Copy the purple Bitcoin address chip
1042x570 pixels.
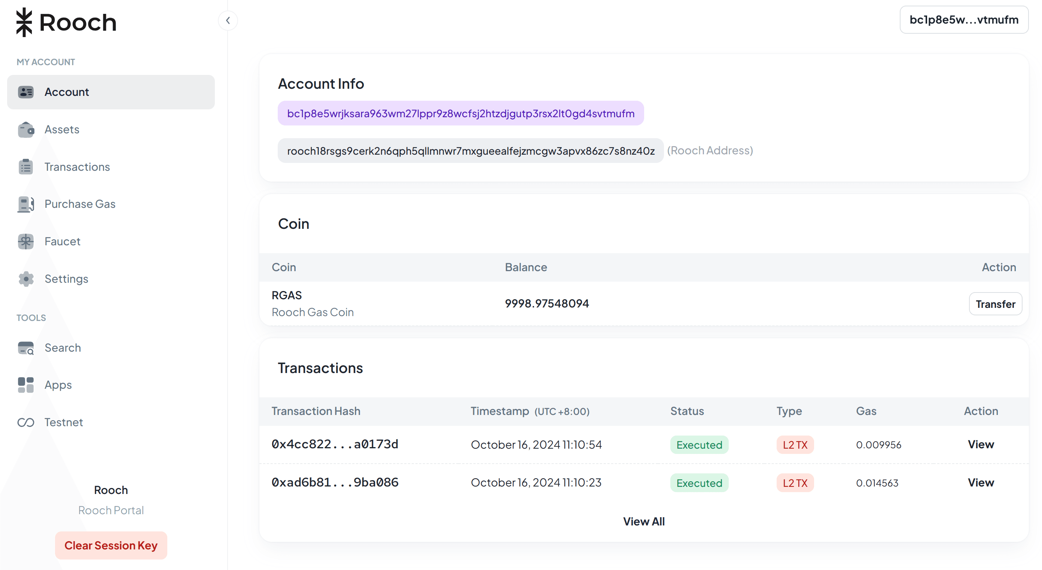tap(460, 114)
